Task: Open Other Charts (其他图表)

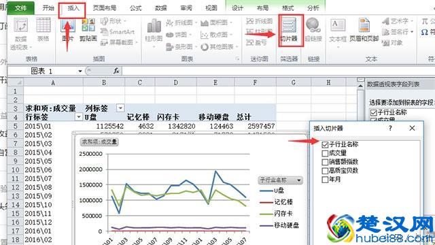Action: 219,47
